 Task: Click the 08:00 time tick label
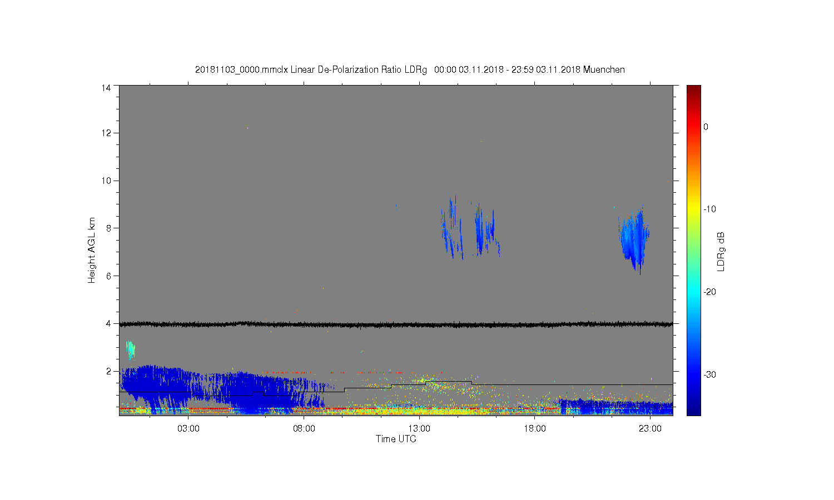(304, 429)
